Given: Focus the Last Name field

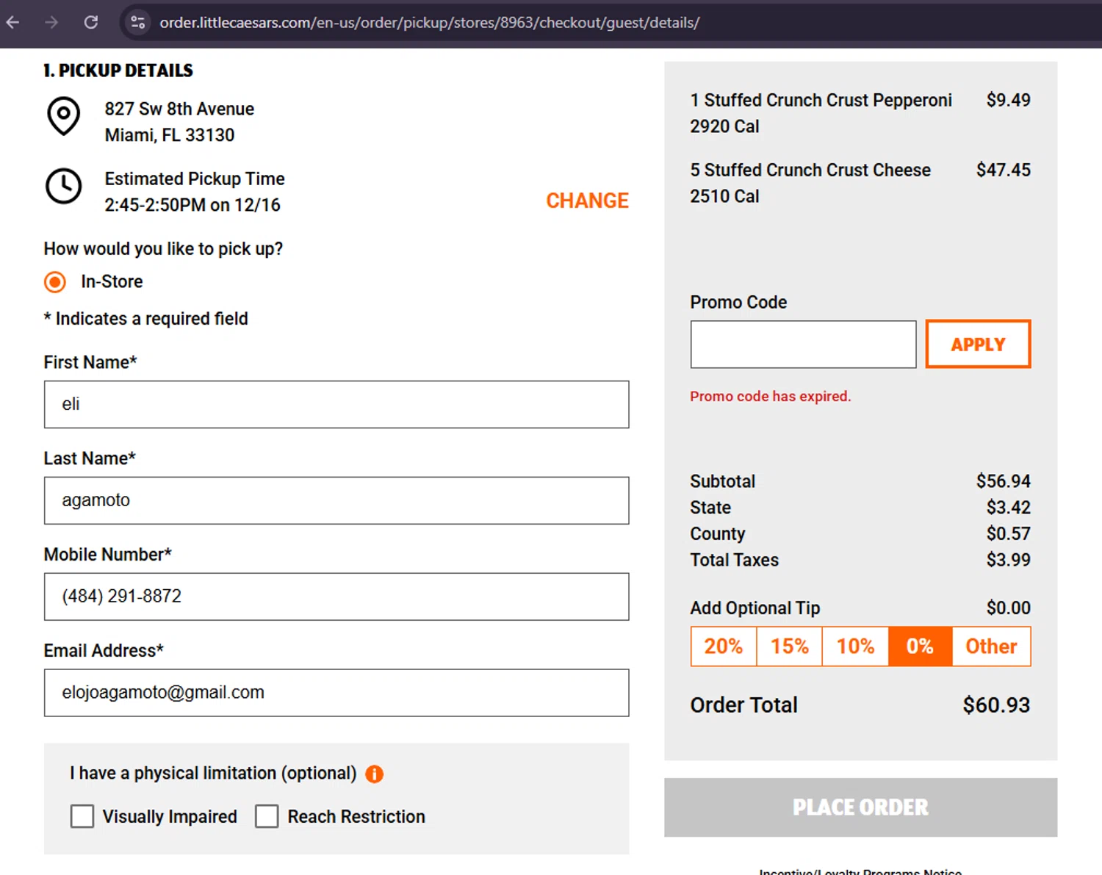Looking at the screenshot, I should pos(336,500).
